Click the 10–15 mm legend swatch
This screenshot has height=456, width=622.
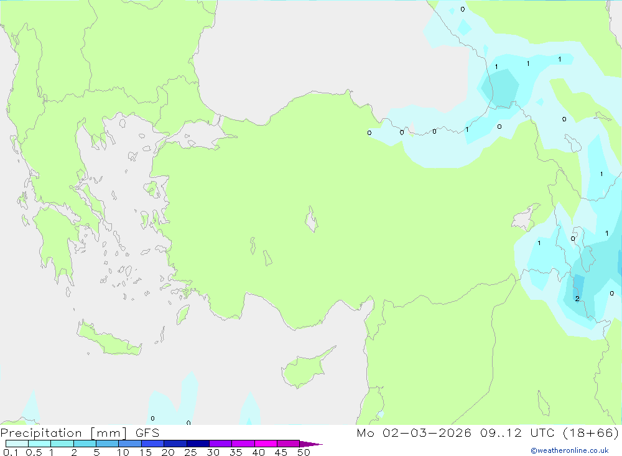[x=130, y=444]
